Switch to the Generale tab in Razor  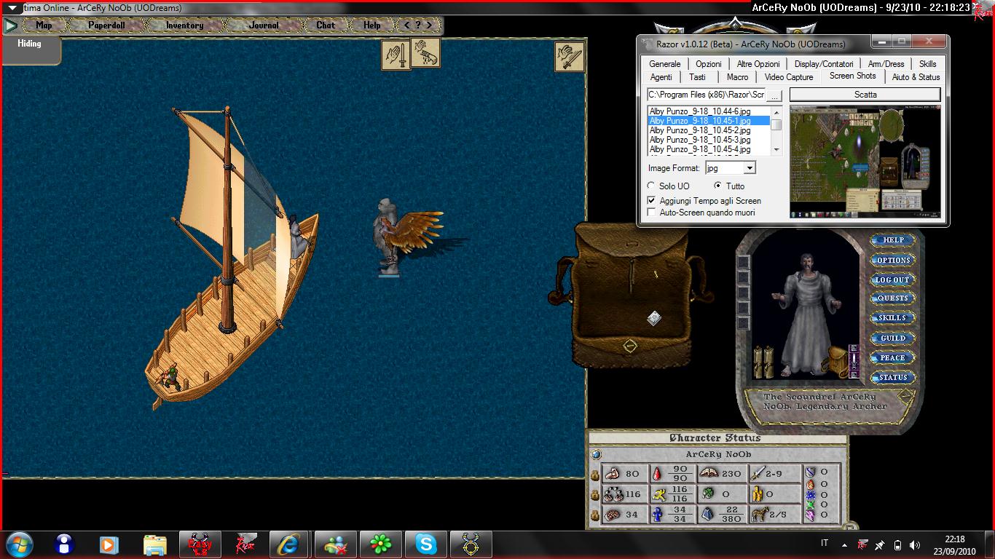[x=665, y=64]
